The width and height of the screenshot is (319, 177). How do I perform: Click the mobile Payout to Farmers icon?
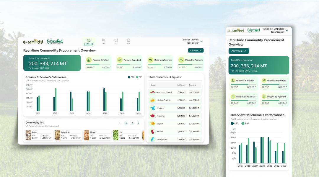[263, 96]
